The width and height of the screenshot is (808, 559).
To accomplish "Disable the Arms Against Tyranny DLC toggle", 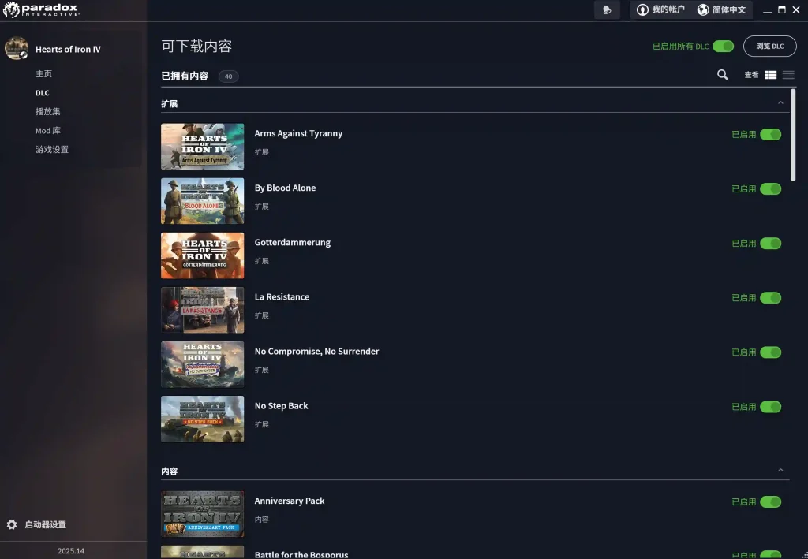I will pos(770,134).
